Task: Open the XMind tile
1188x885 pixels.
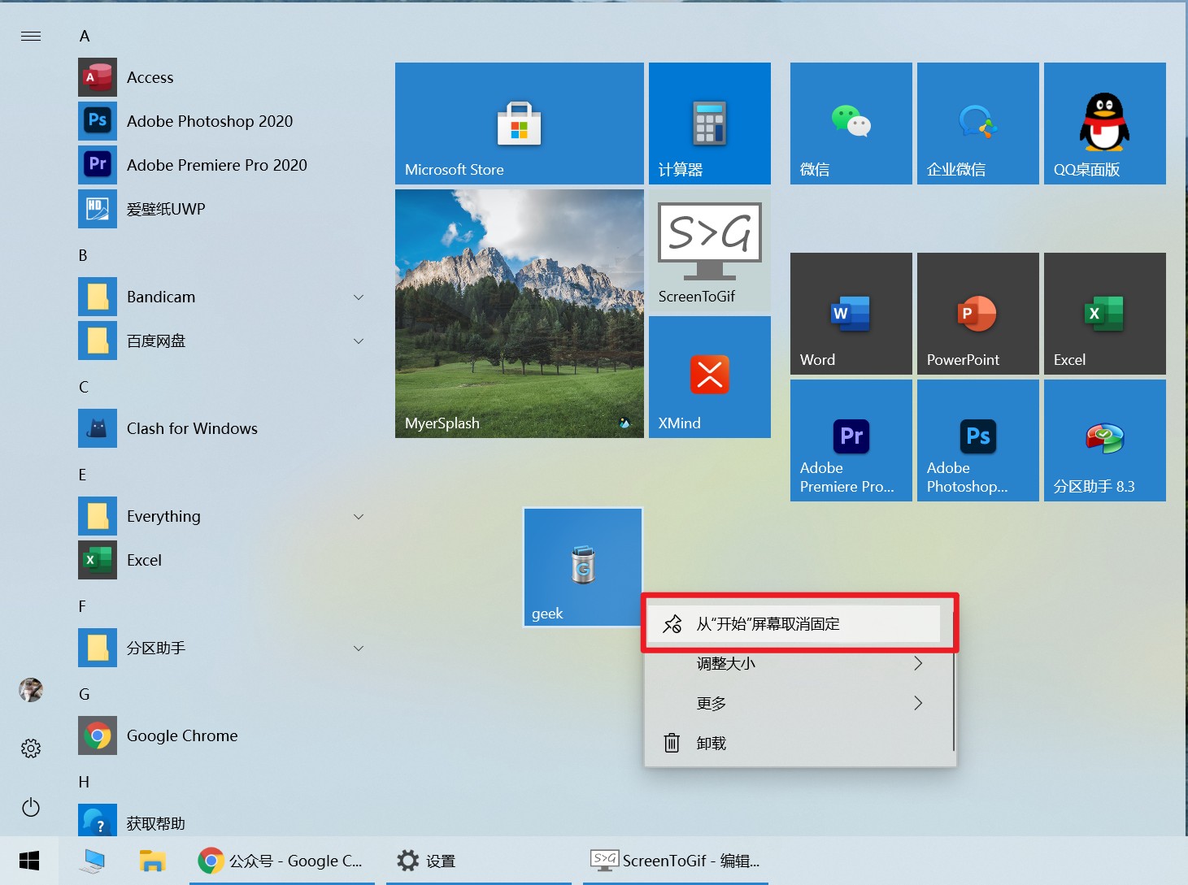Action: (710, 377)
